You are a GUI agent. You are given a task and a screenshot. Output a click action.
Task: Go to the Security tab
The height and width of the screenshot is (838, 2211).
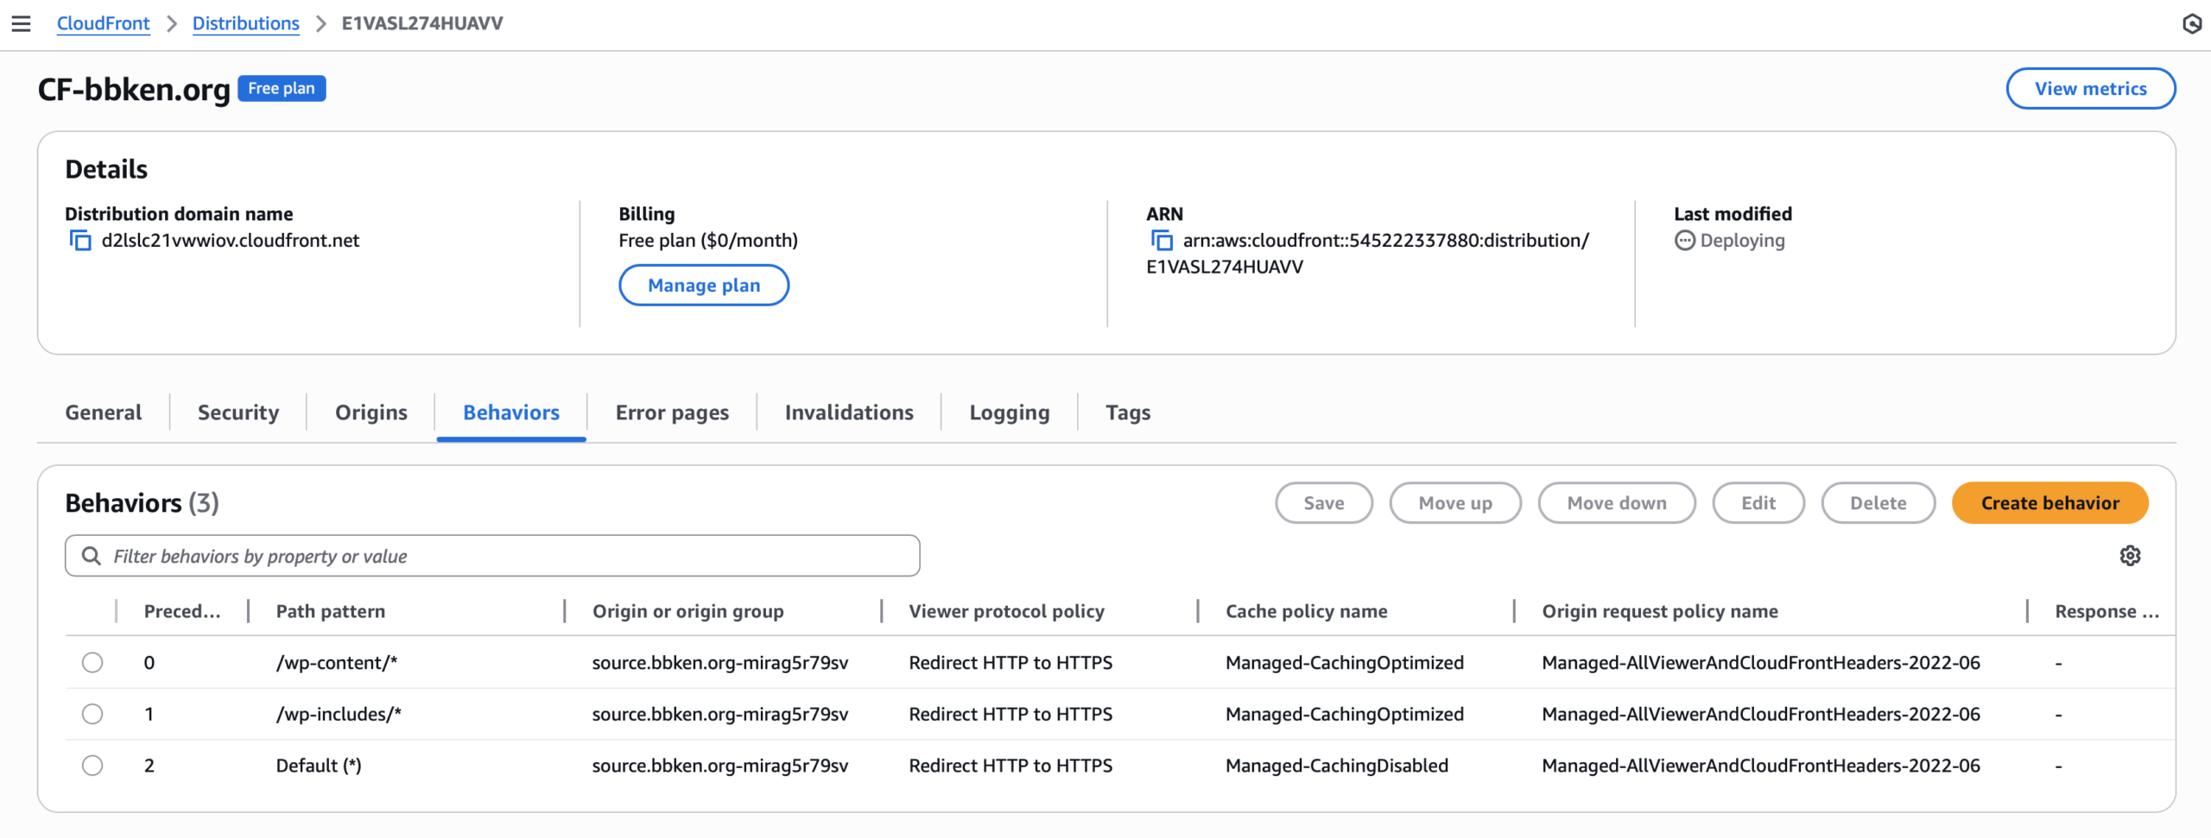(x=238, y=413)
